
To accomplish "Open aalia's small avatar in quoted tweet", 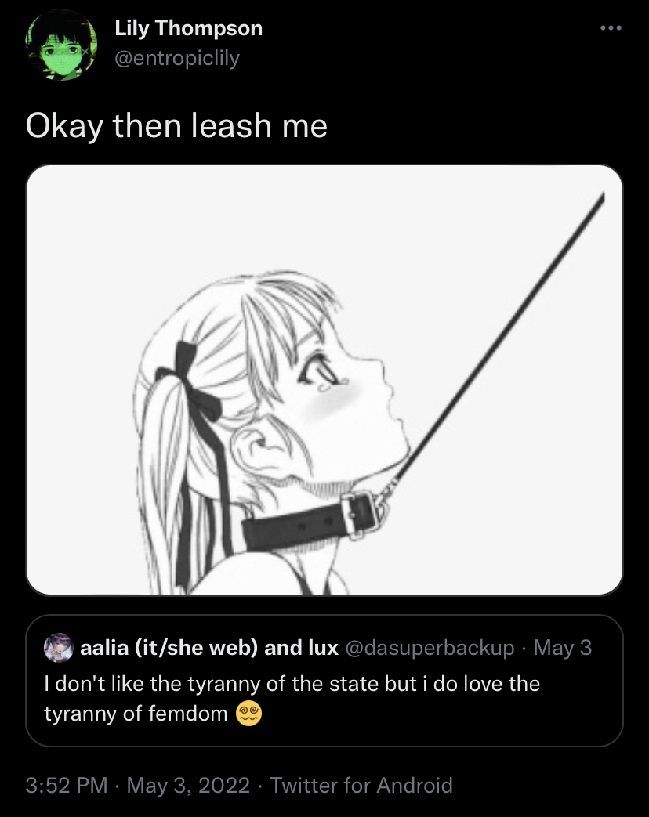I will click(x=58, y=648).
